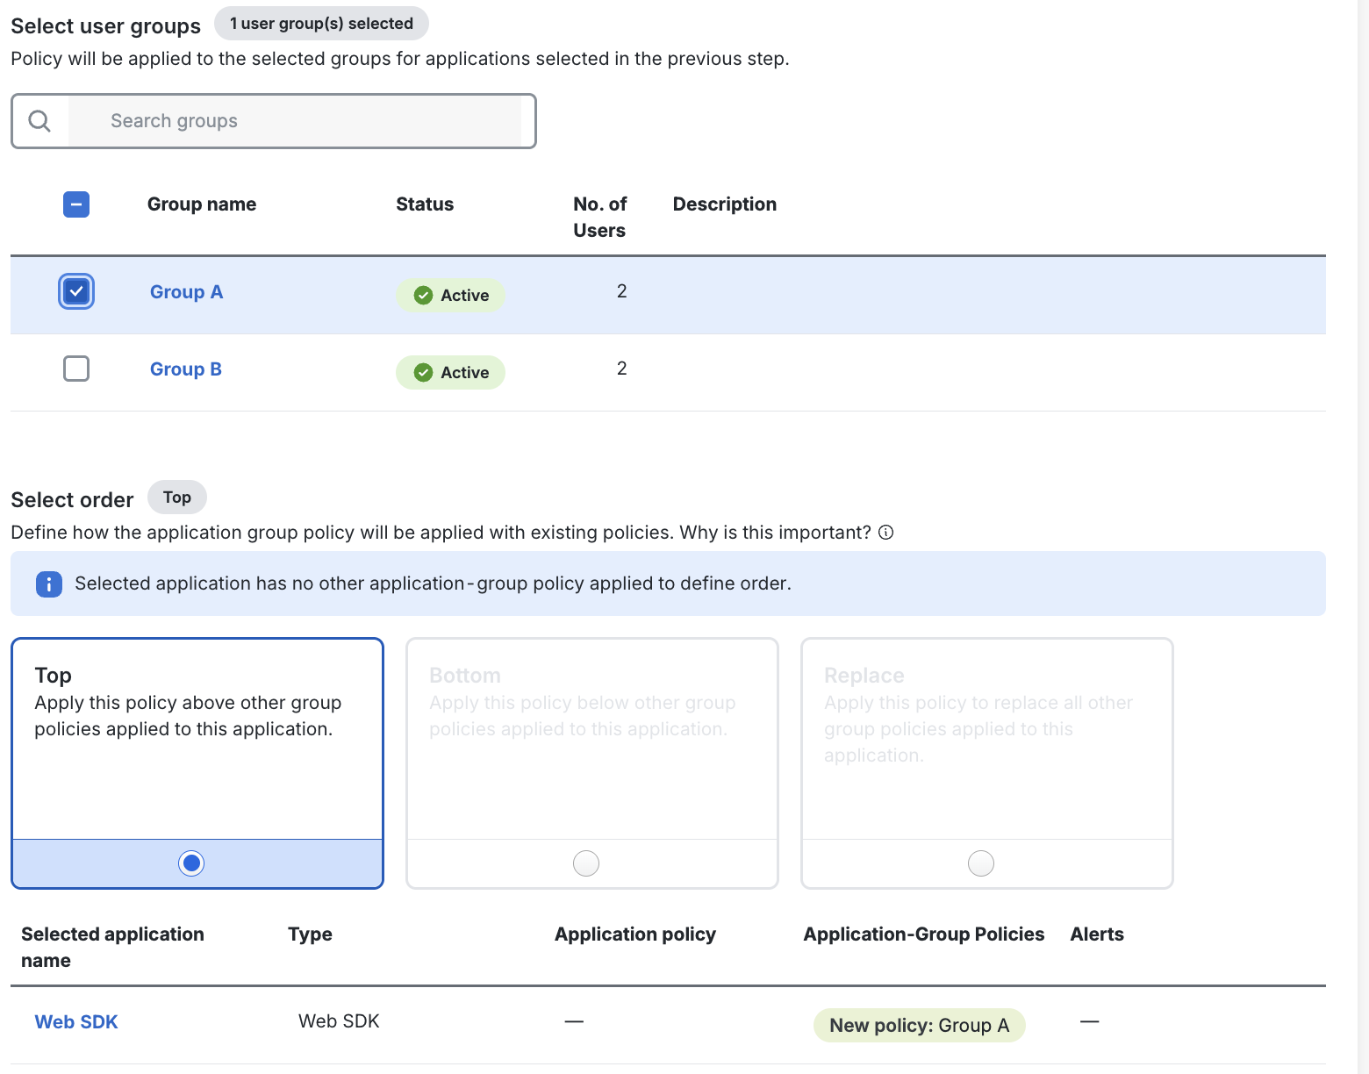Click the Top badge beside Select order

(x=176, y=497)
